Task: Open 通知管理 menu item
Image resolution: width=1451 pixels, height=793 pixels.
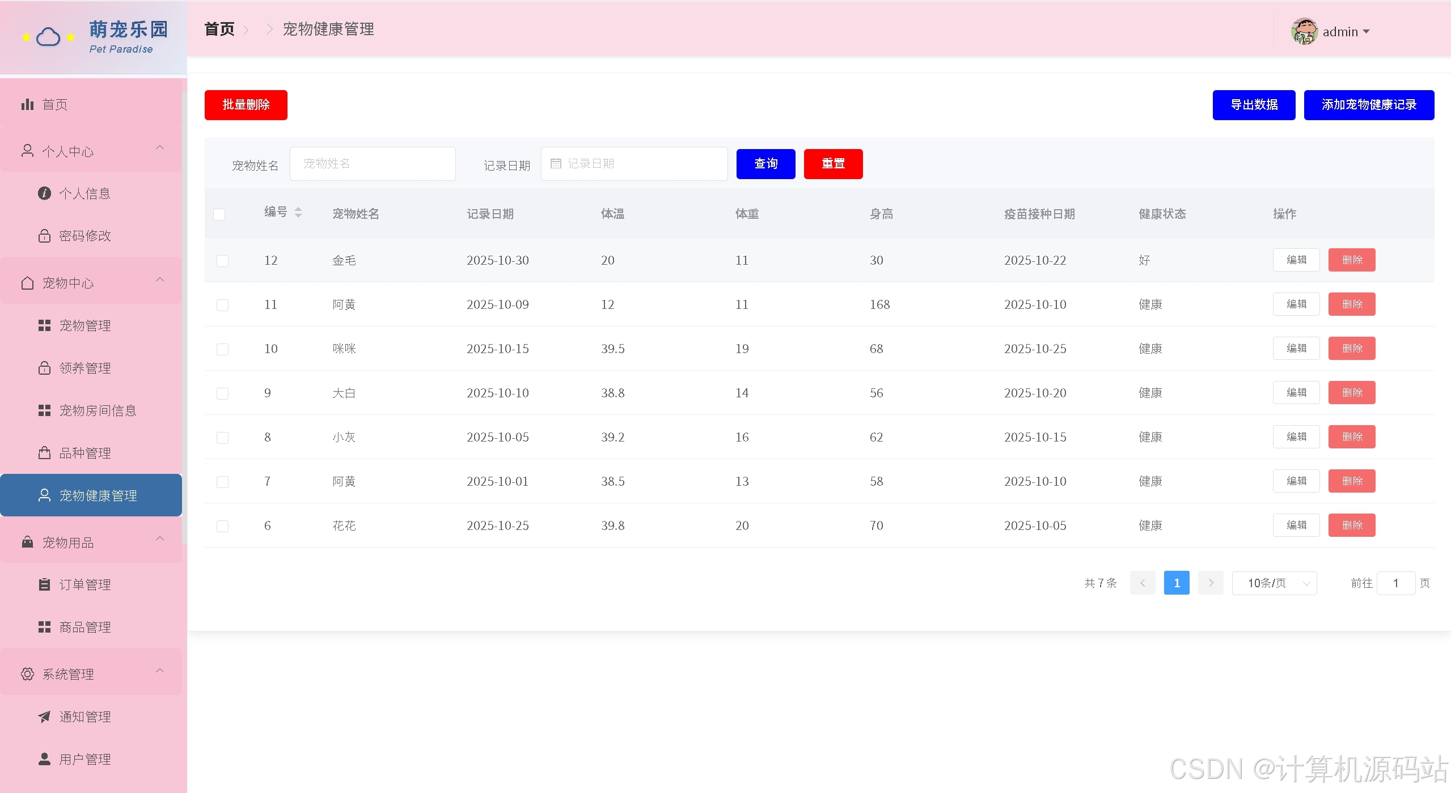Action: tap(91, 716)
